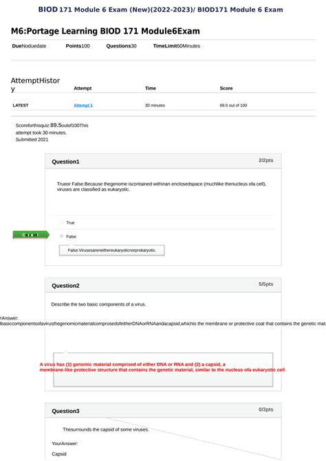Click the Question2 header bar
The image size is (326, 461).
tap(163, 285)
